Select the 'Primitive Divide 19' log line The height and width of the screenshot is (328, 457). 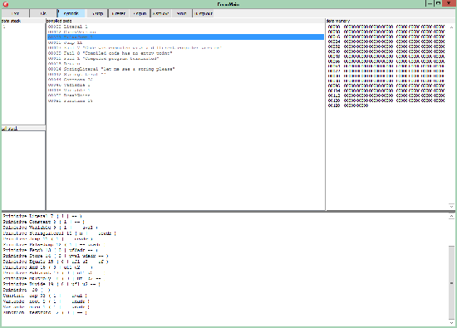[52, 284]
